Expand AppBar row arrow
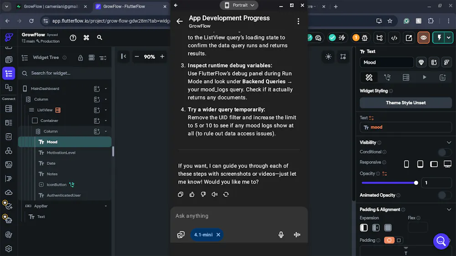 106,206
